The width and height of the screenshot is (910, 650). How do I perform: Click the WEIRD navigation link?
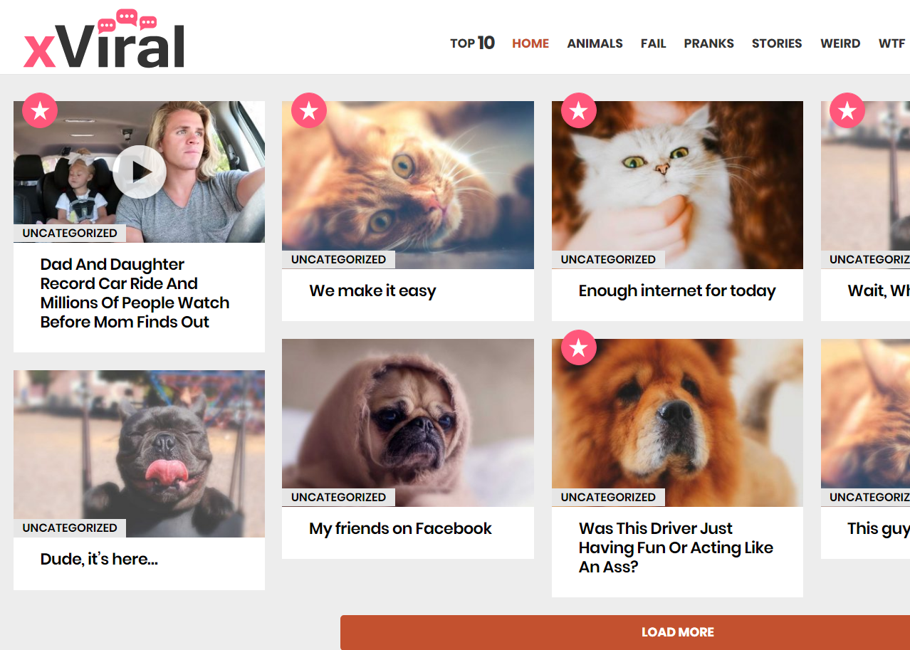tap(840, 43)
